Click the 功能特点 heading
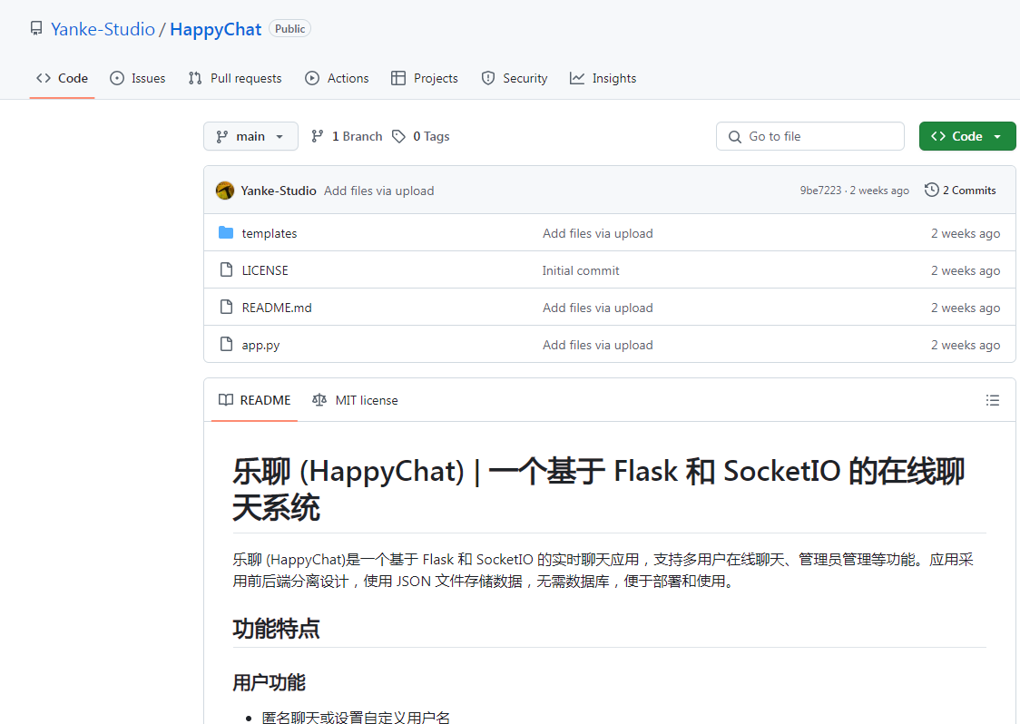The width and height of the screenshot is (1020, 724). click(x=276, y=629)
